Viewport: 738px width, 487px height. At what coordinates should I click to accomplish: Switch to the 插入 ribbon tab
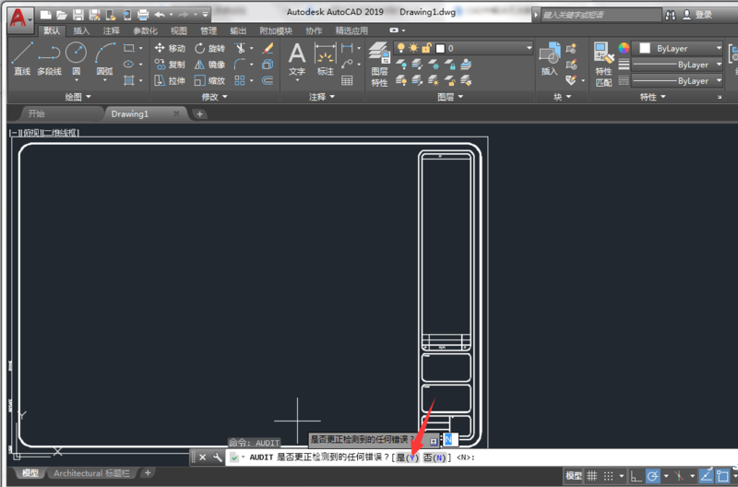click(x=82, y=30)
